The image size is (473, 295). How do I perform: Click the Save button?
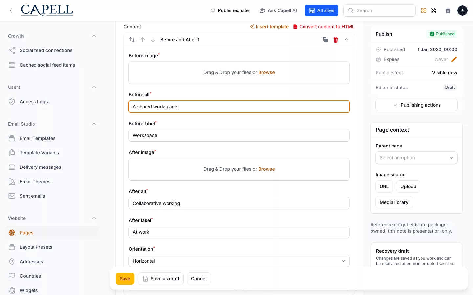125,279
